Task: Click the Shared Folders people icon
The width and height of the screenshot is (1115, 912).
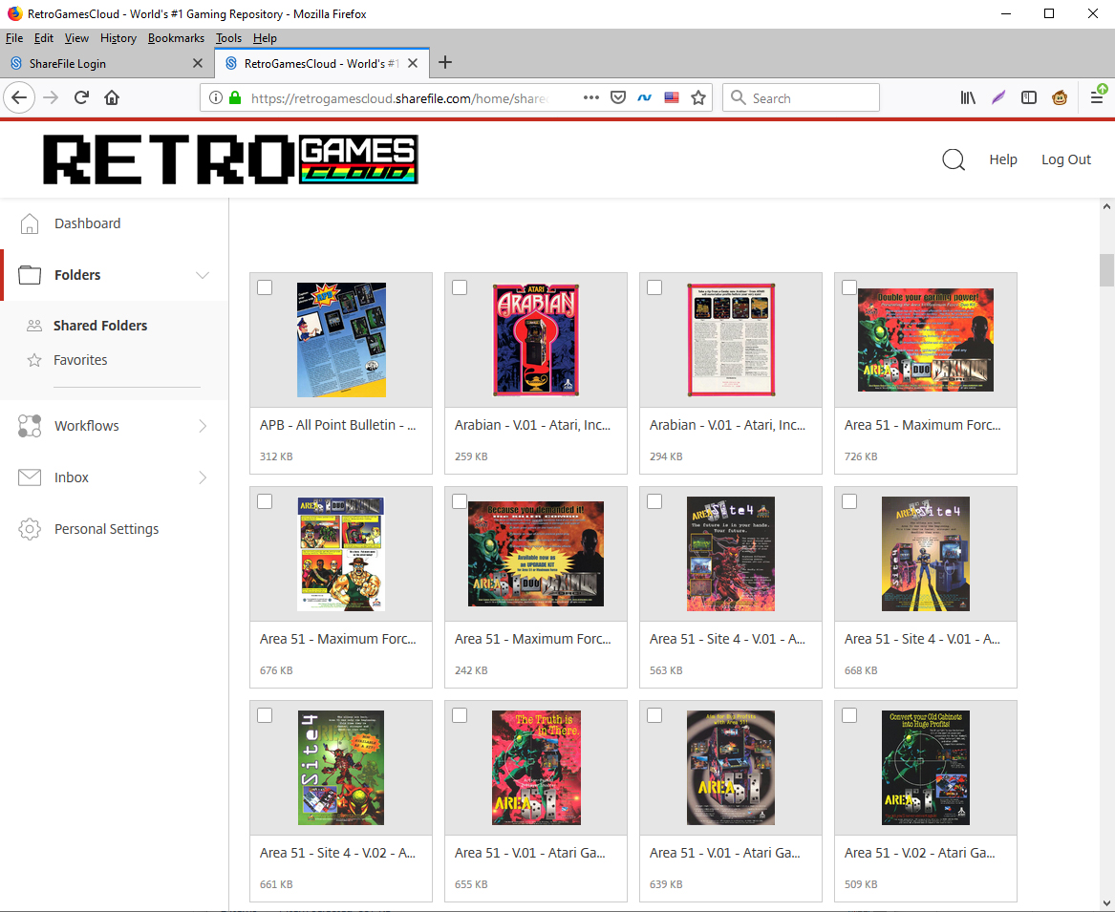Action: coord(34,326)
